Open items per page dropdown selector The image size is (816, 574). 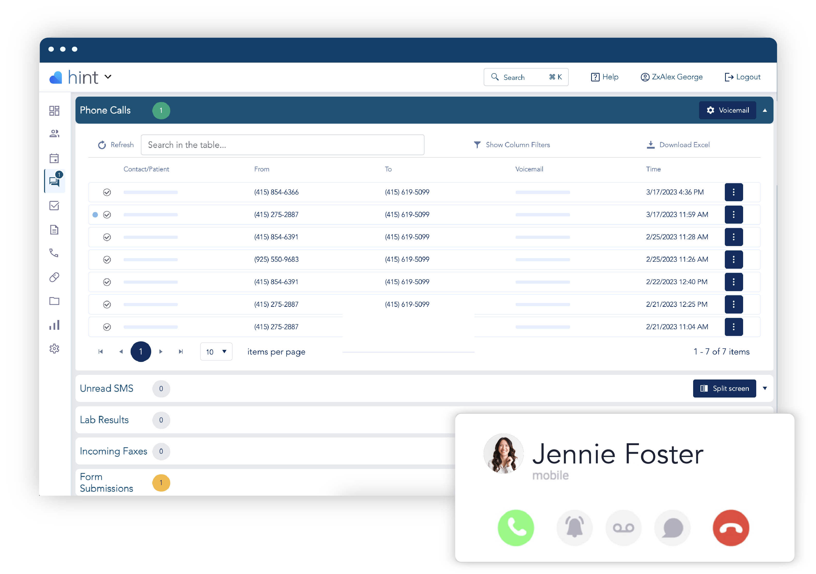tap(215, 352)
